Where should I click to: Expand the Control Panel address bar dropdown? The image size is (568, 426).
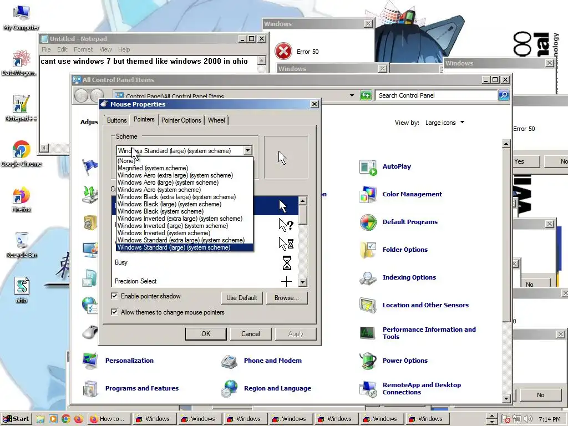click(351, 95)
